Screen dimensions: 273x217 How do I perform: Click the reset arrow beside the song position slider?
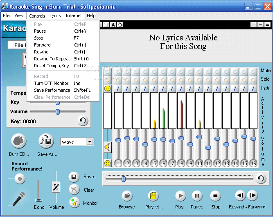pyautogui.click(x=261, y=178)
